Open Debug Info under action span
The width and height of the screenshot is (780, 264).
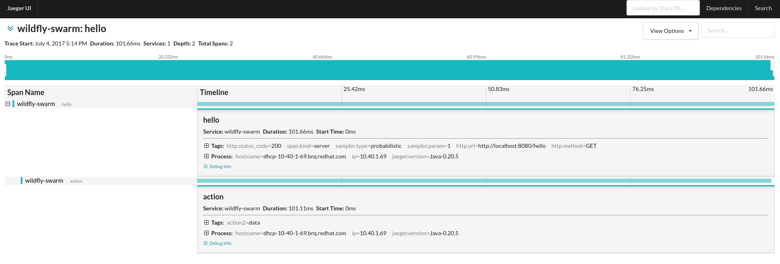[x=217, y=243]
